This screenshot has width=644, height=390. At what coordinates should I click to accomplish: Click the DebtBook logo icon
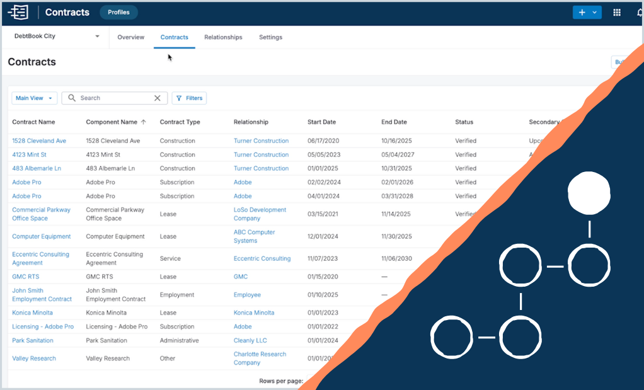point(18,12)
